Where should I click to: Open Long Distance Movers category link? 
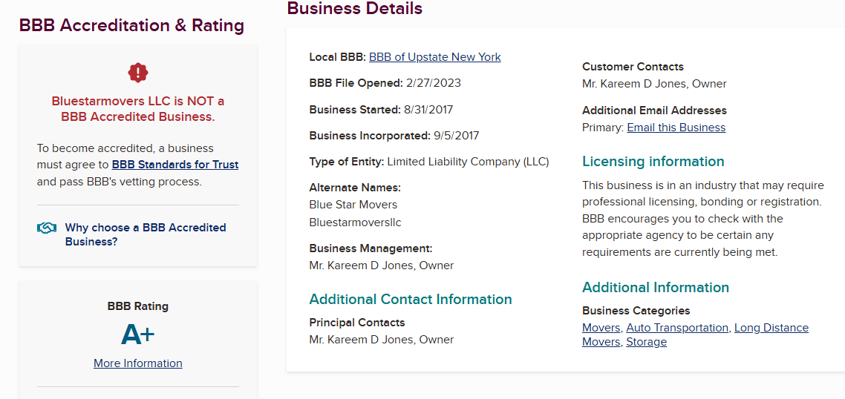tap(771, 328)
